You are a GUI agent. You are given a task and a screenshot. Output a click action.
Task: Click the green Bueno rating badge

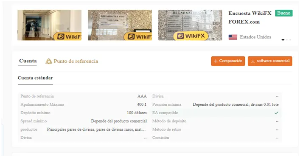pos(284,13)
